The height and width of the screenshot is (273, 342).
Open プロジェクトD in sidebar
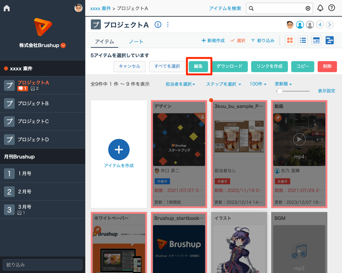coord(43,139)
